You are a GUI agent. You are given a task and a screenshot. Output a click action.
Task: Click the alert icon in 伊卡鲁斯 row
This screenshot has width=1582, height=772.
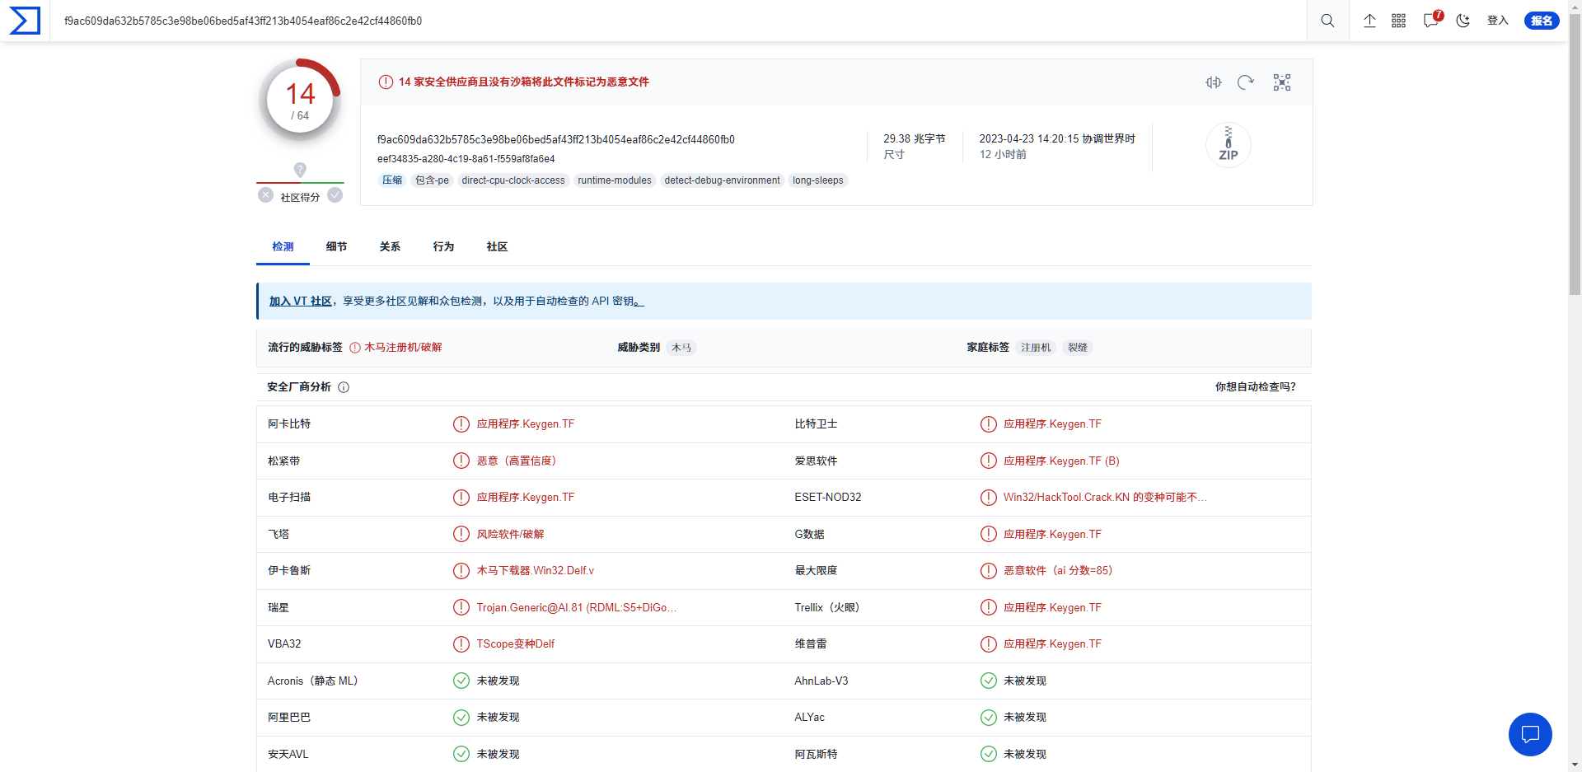461,571
